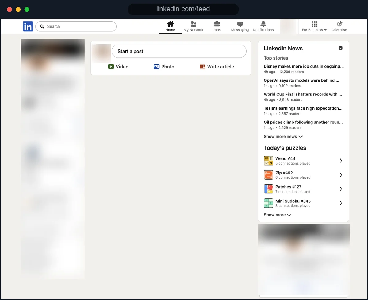Open the Mini Sudoku #345 chevron
368x300 pixels.
[x=341, y=203]
